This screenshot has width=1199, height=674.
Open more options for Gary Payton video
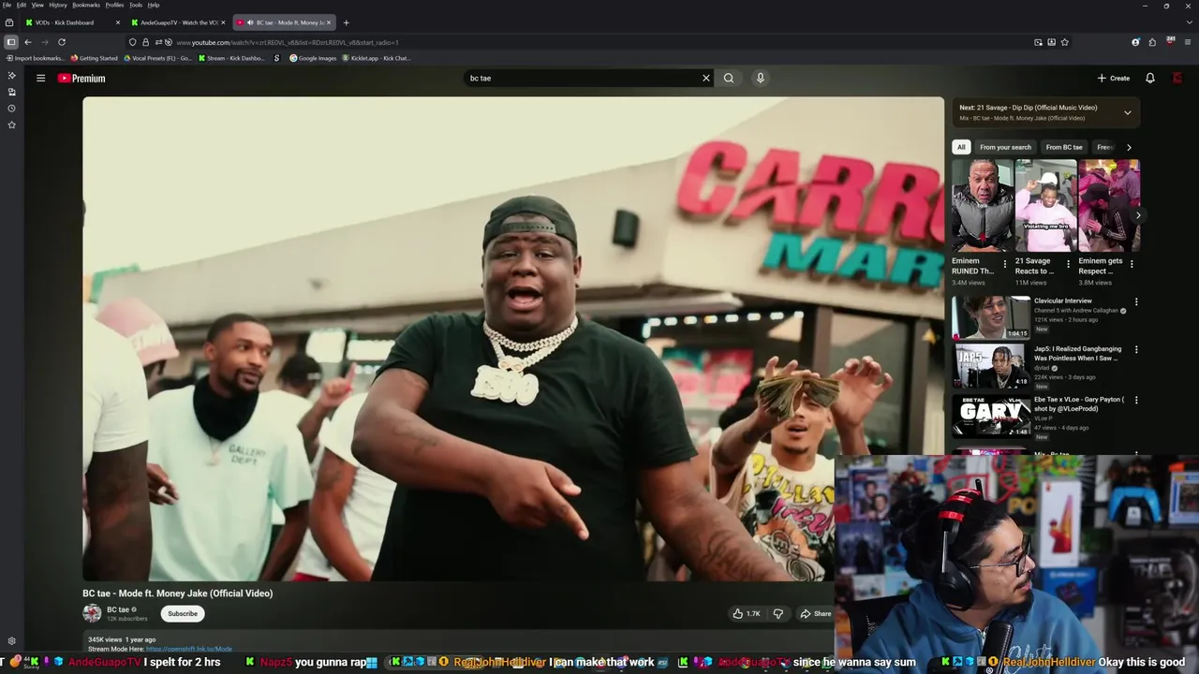tap(1136, 401)
